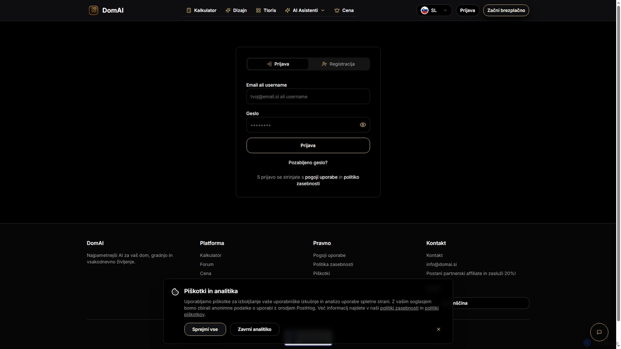The height and width of the screenshot is (349, 621).
Task: Click the info@domai.si email link
Action: pyautogui.click(x=441, y=265)
